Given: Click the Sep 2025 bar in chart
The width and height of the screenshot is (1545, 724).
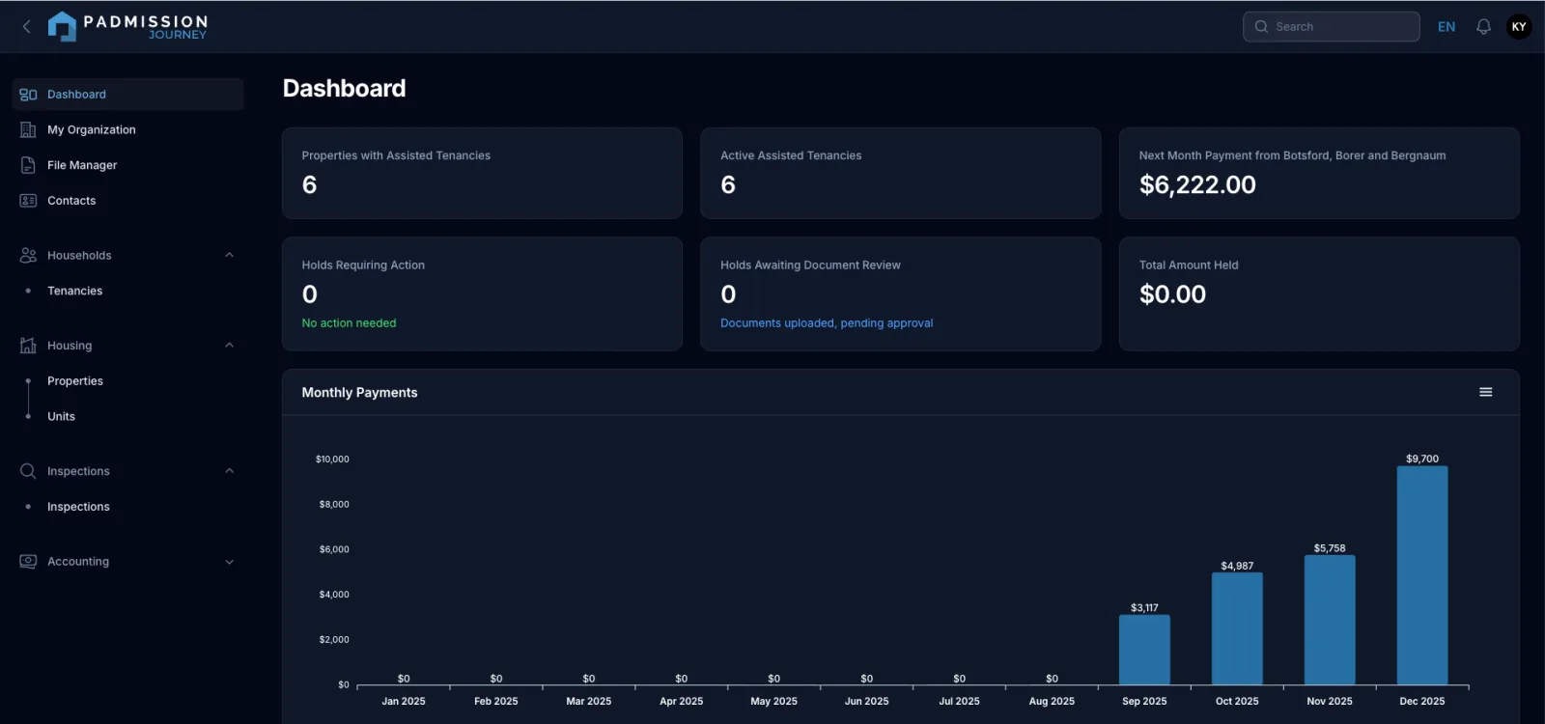Looking at the screenshot, I should (x=1144, y=650).
